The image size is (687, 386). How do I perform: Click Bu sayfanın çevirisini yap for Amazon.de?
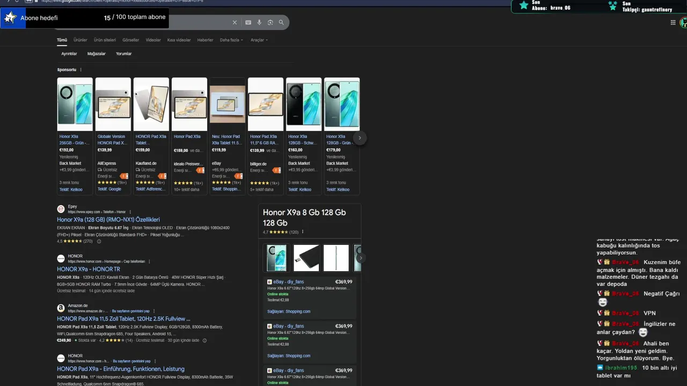point(131,311)
